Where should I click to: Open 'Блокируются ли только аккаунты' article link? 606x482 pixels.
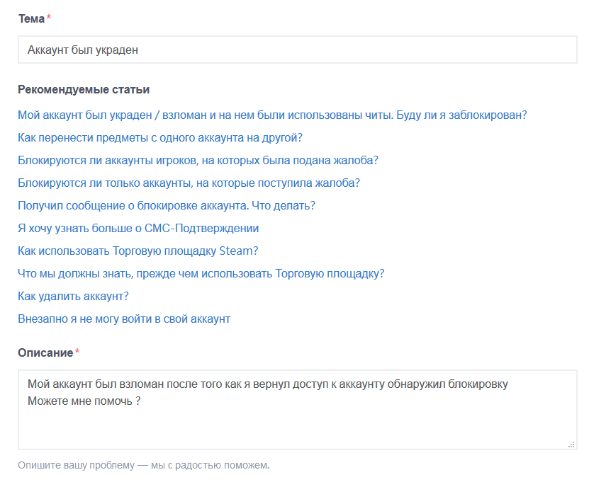click(189, 183)
